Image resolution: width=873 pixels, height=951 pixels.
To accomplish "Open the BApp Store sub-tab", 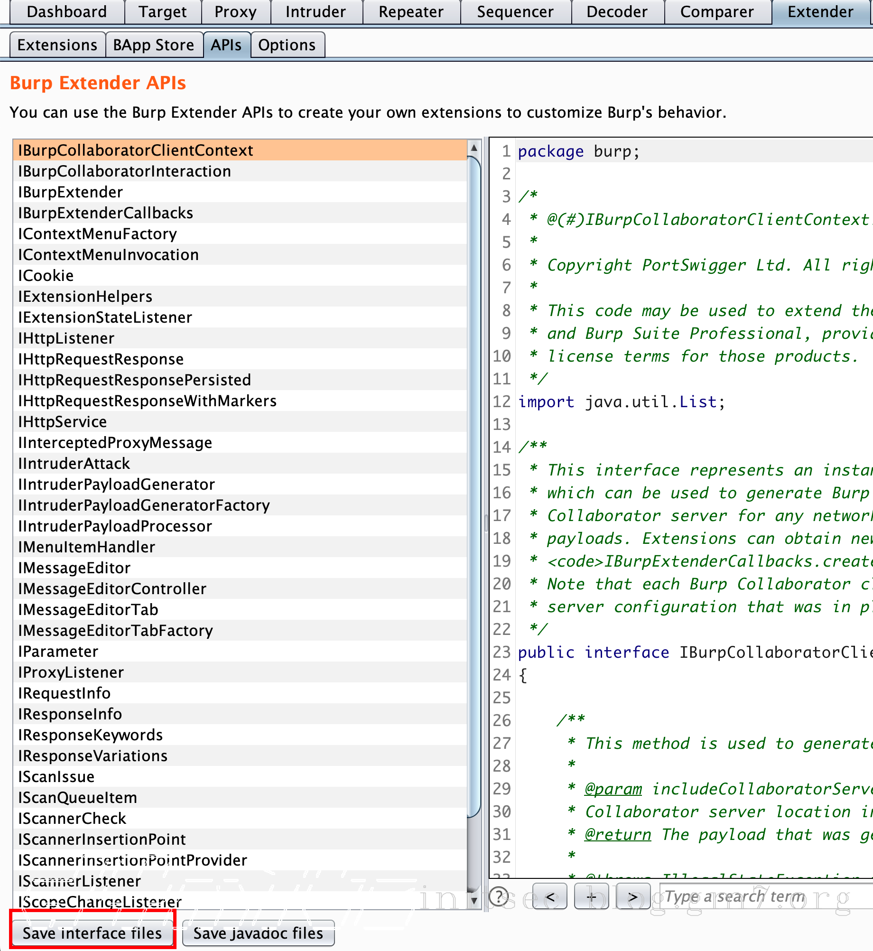I will click(x=154, y=45).
